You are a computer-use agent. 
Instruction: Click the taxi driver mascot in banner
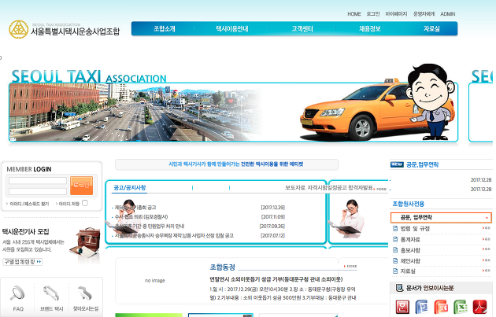[x=431, y=101]
